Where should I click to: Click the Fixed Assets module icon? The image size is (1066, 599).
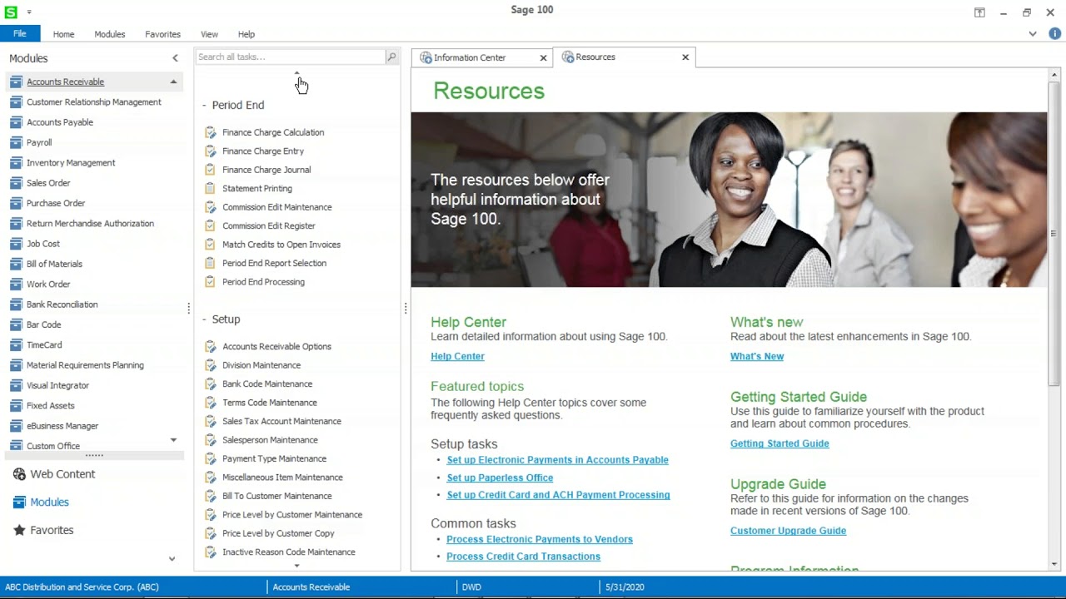pos(16,406)
